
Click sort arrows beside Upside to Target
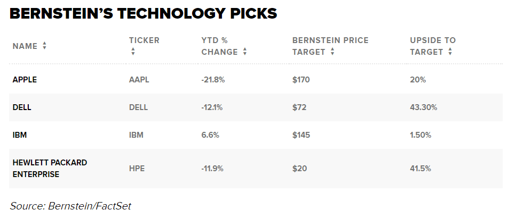[450, 52]
